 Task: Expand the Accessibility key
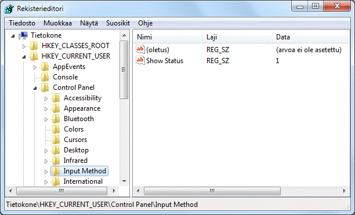pyautogui.click(x=46, y=99)
